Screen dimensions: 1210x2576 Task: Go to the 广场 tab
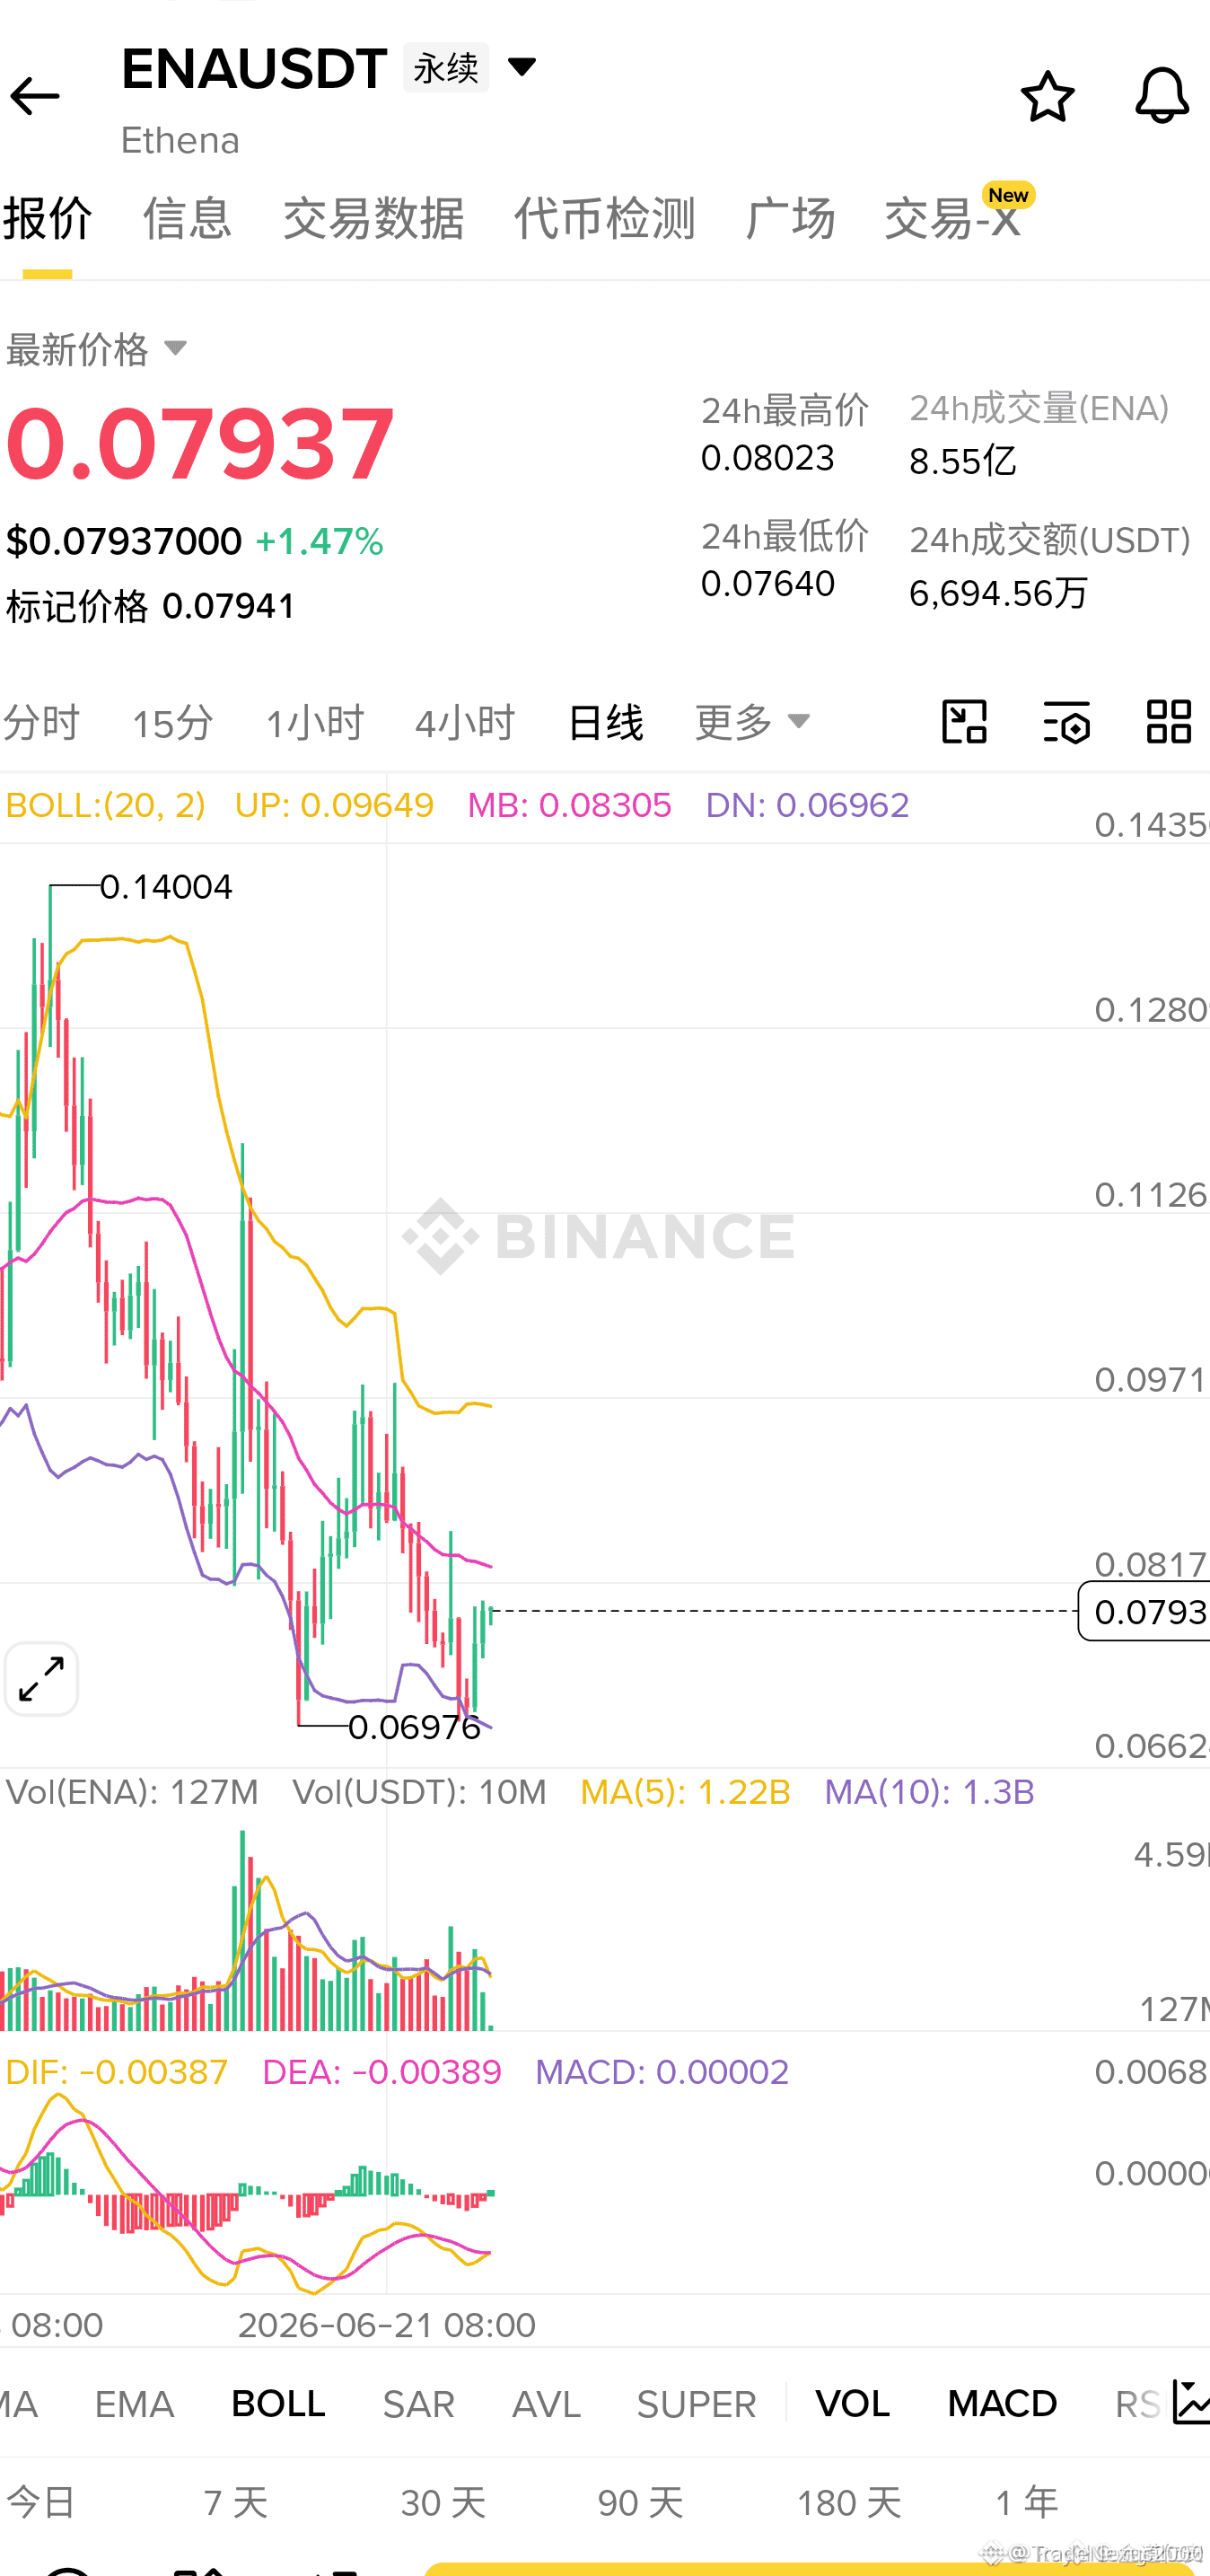click(790, 218)
